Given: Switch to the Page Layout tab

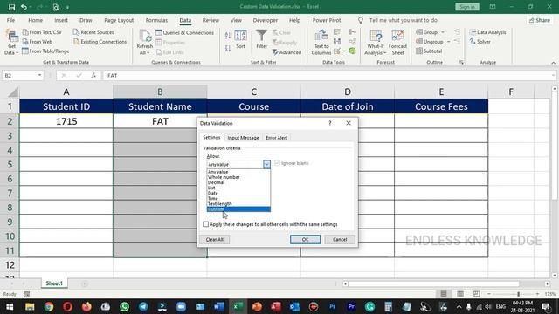Looking at the screenshot, I should [119, 20].
